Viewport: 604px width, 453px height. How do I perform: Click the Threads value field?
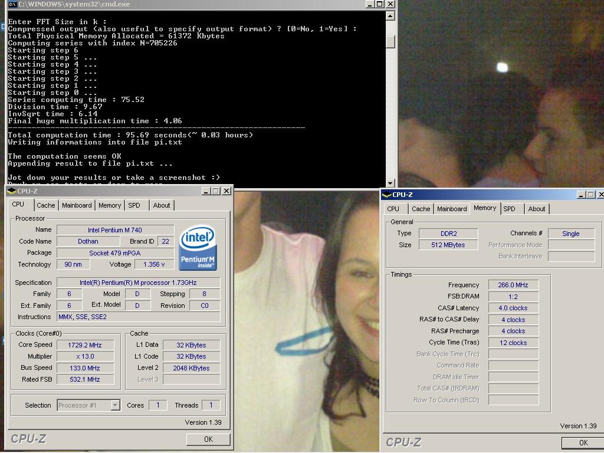pos(211,405)
